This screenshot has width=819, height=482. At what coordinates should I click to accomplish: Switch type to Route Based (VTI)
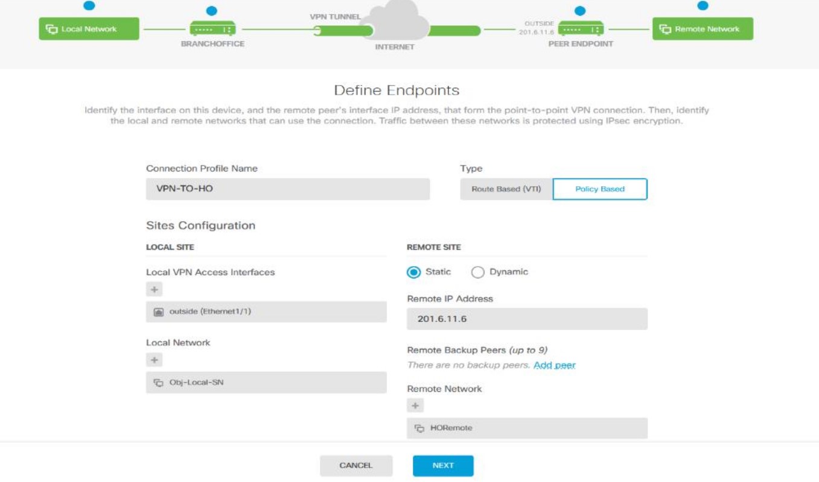(x=506, y=189)
